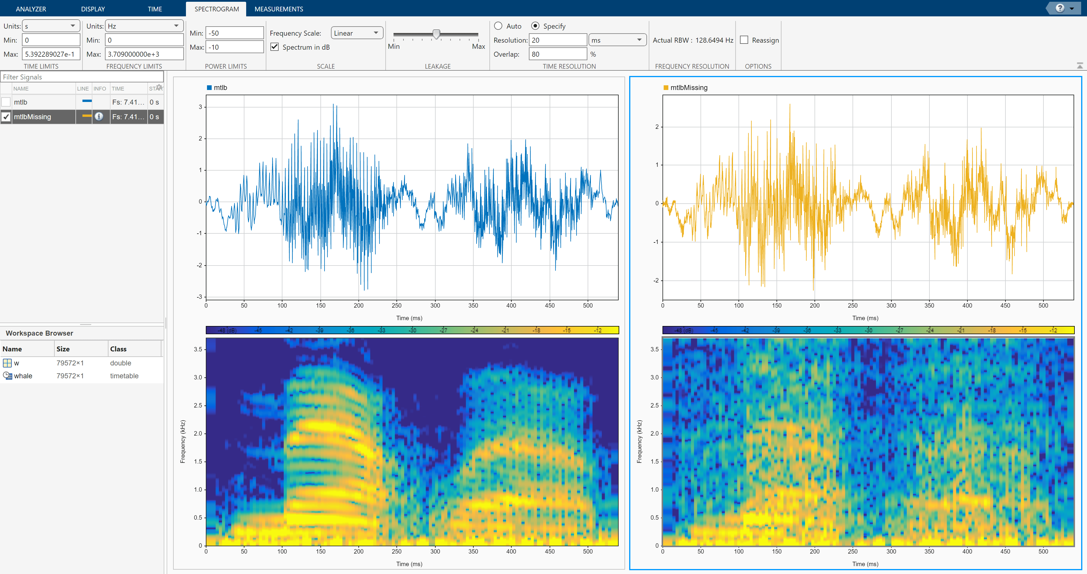
Task: Select the Auto time resolution radio button
Action: click(x=498, y=26)
